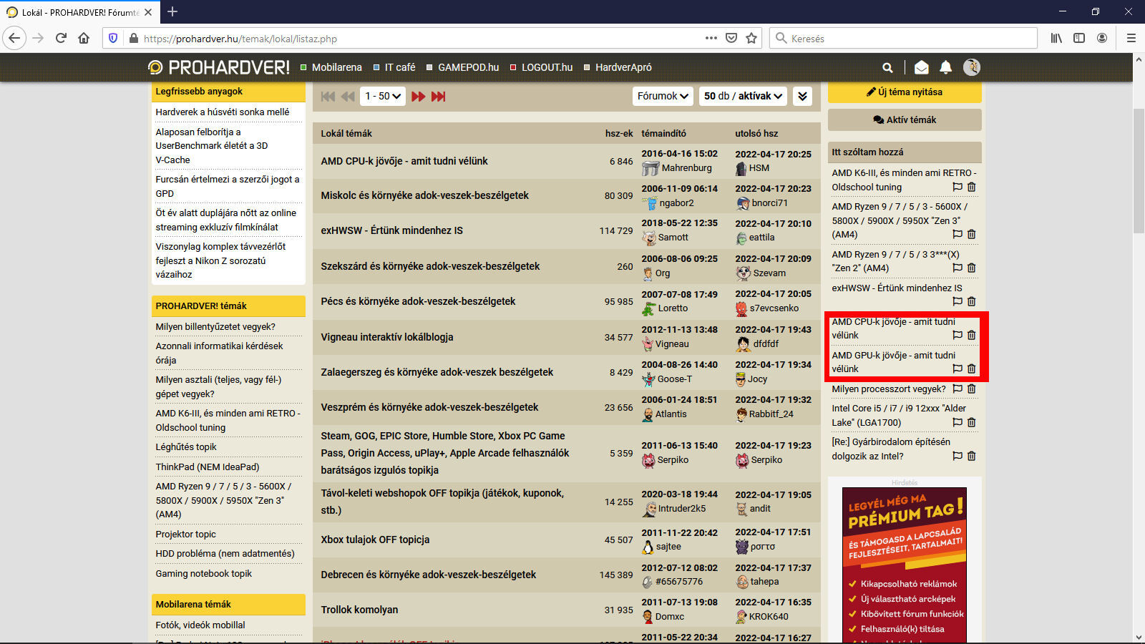The width and height of the screenshot is (1145, 644).
Task: Open the GAMEPOD.hu site tab
Action: tap(463, 67)
